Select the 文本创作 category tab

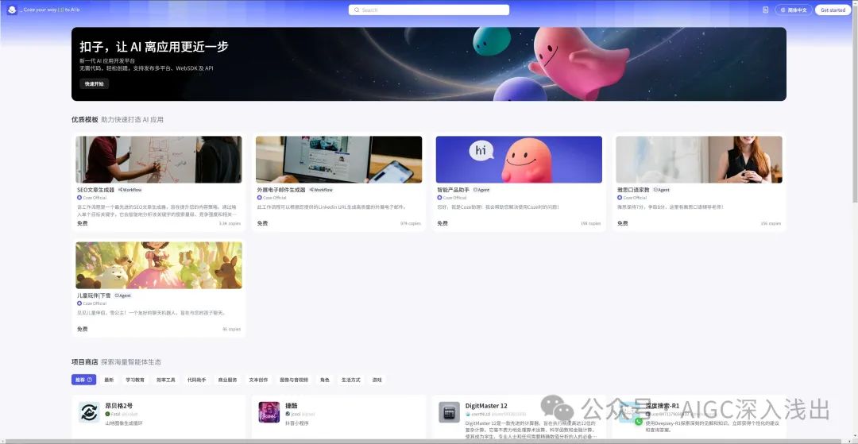(258, 380)
